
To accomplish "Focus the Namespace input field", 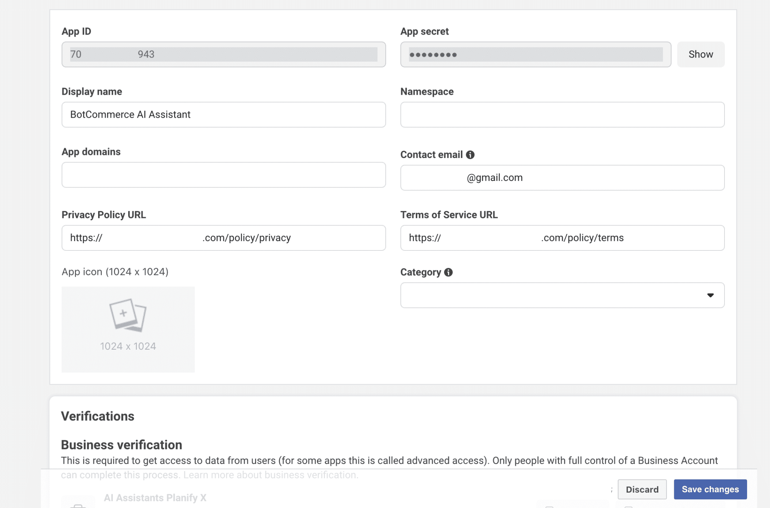I will point(562,115).
